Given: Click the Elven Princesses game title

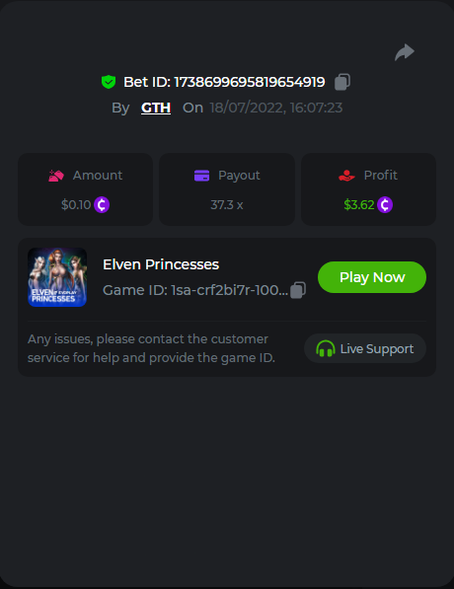Looking at the screenshot, I should point(161,264).
